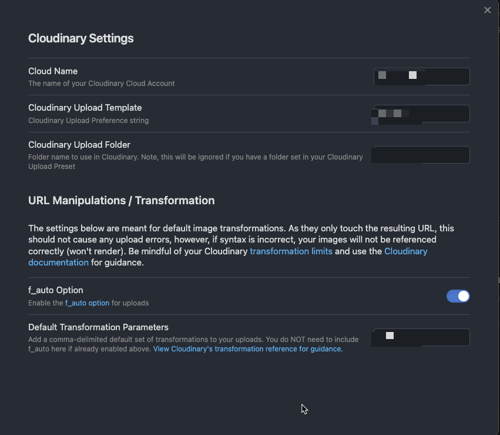Open Cloudinary's transformation reference for guidance
The height and width of the screenshot is (435, 500).
[247, 348]
